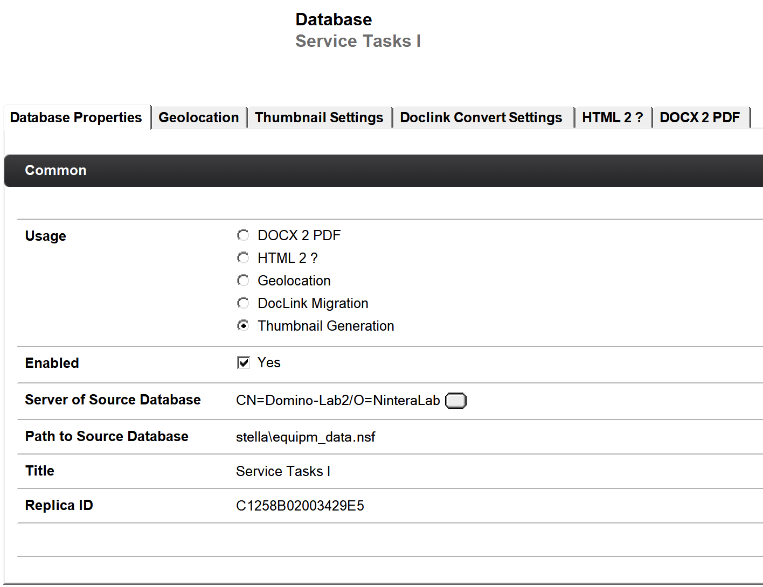Choose the HTML 2 ? usage option
Screen dimensions: 763x587
tap(243, 258)
